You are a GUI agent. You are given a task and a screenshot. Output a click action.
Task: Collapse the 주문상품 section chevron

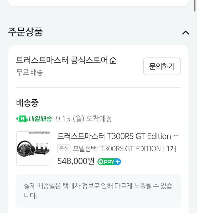[x=185, y=33]
